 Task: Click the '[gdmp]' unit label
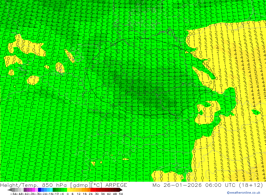tap(81, 185)
